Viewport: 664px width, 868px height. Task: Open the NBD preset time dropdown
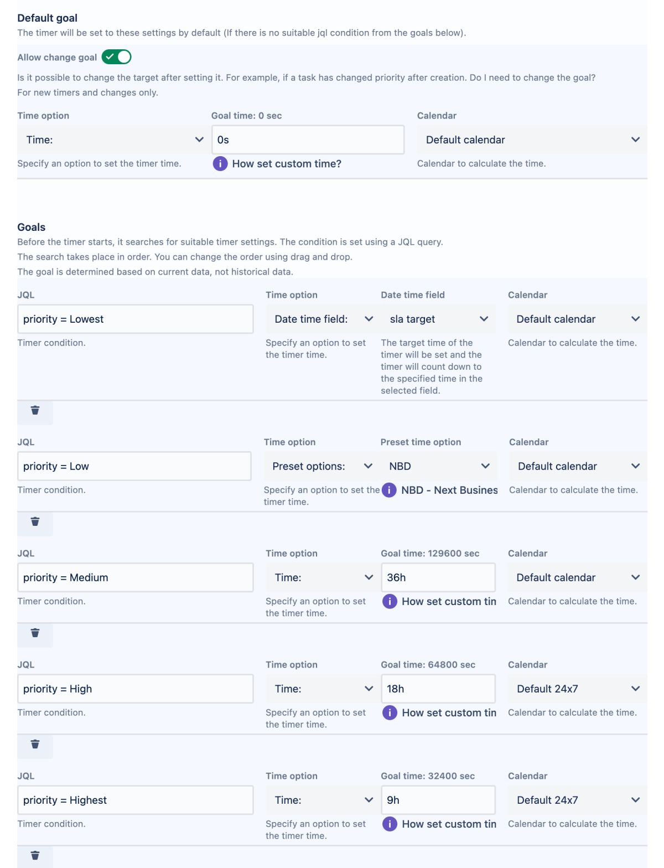438,467
